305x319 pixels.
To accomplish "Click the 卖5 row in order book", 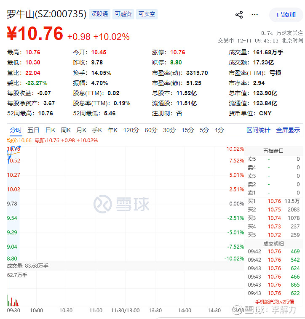I will [x=274, y=159].
